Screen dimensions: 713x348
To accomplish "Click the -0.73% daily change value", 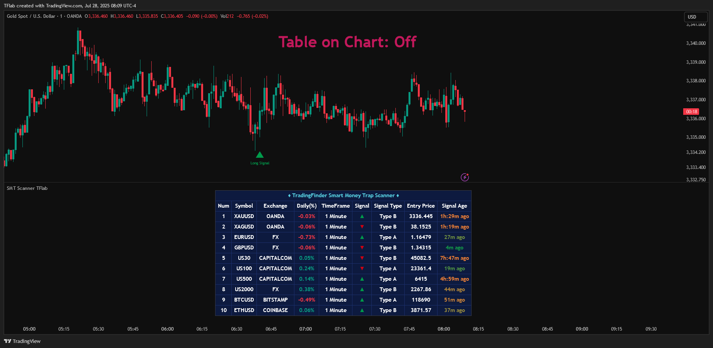I will point(306,237).
